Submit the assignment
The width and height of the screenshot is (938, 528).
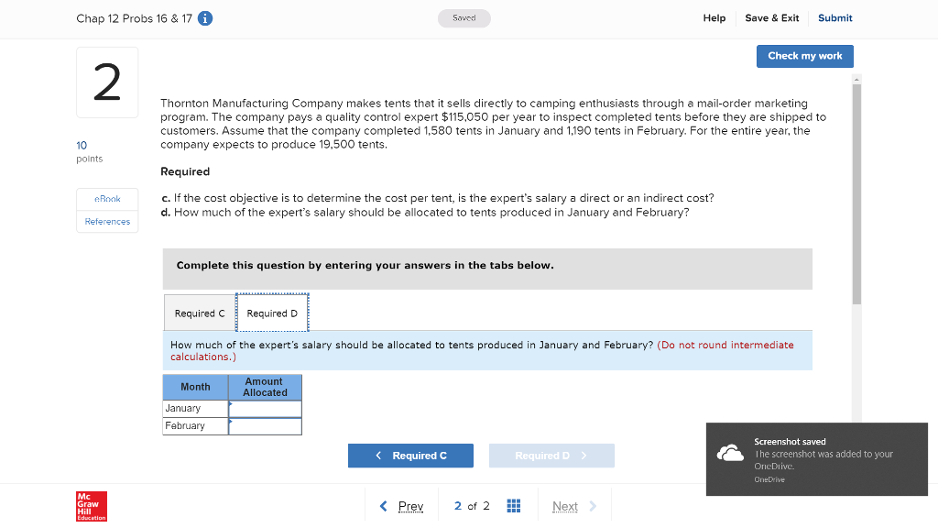pyautogui.click(x=834, y=17)
